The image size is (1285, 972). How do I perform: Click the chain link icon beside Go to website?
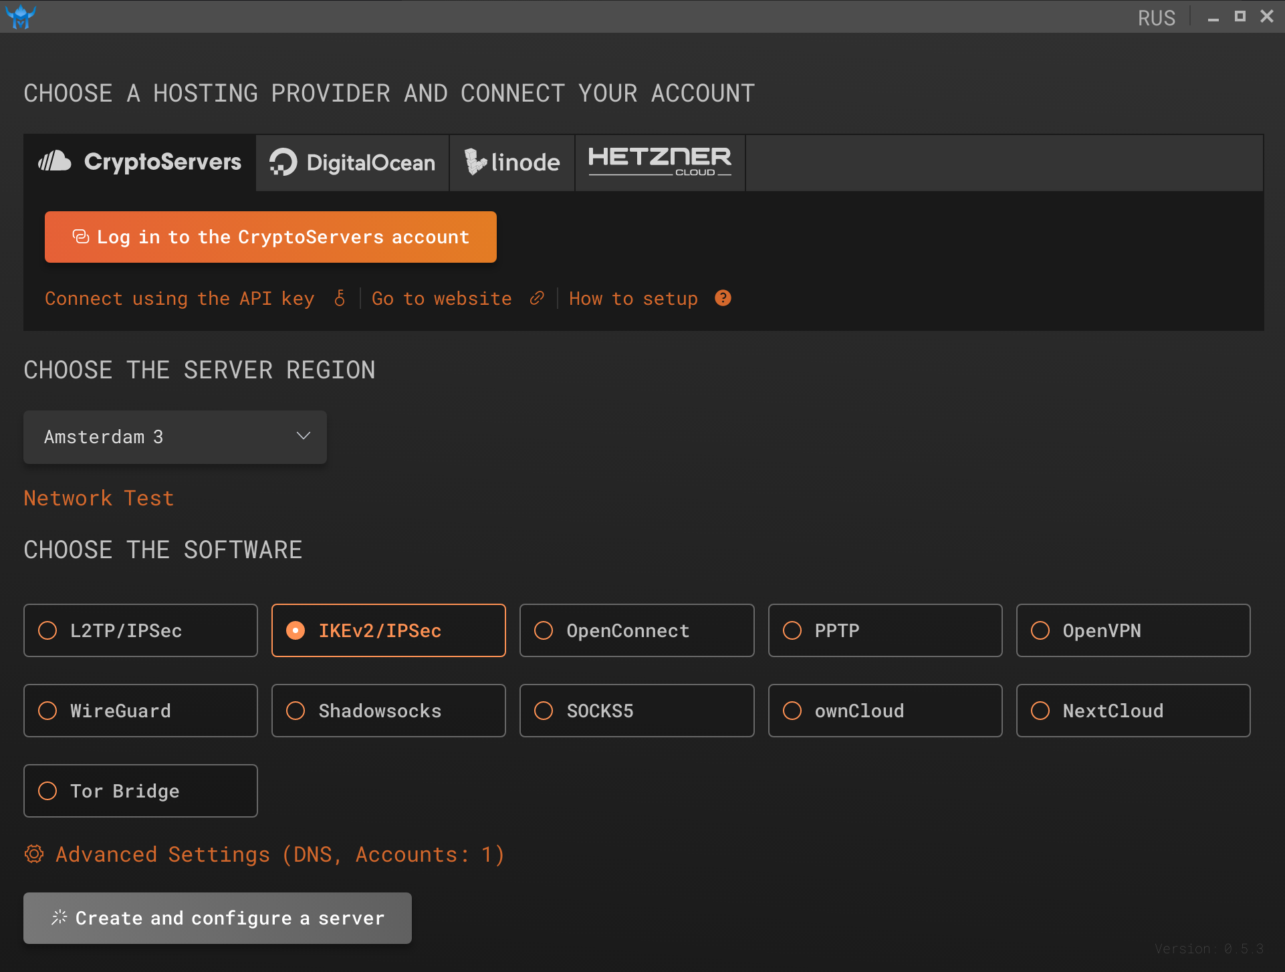pyautogui.click(x=536, y=298)
